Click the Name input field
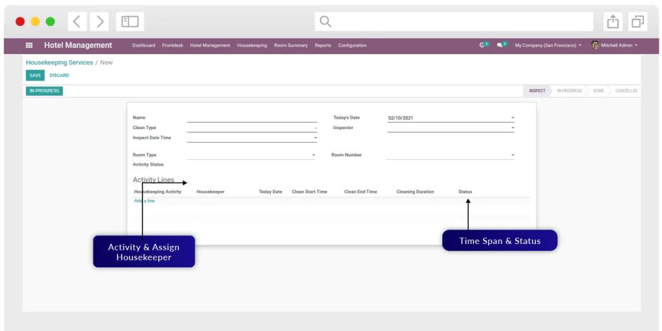 click(251, 117)
